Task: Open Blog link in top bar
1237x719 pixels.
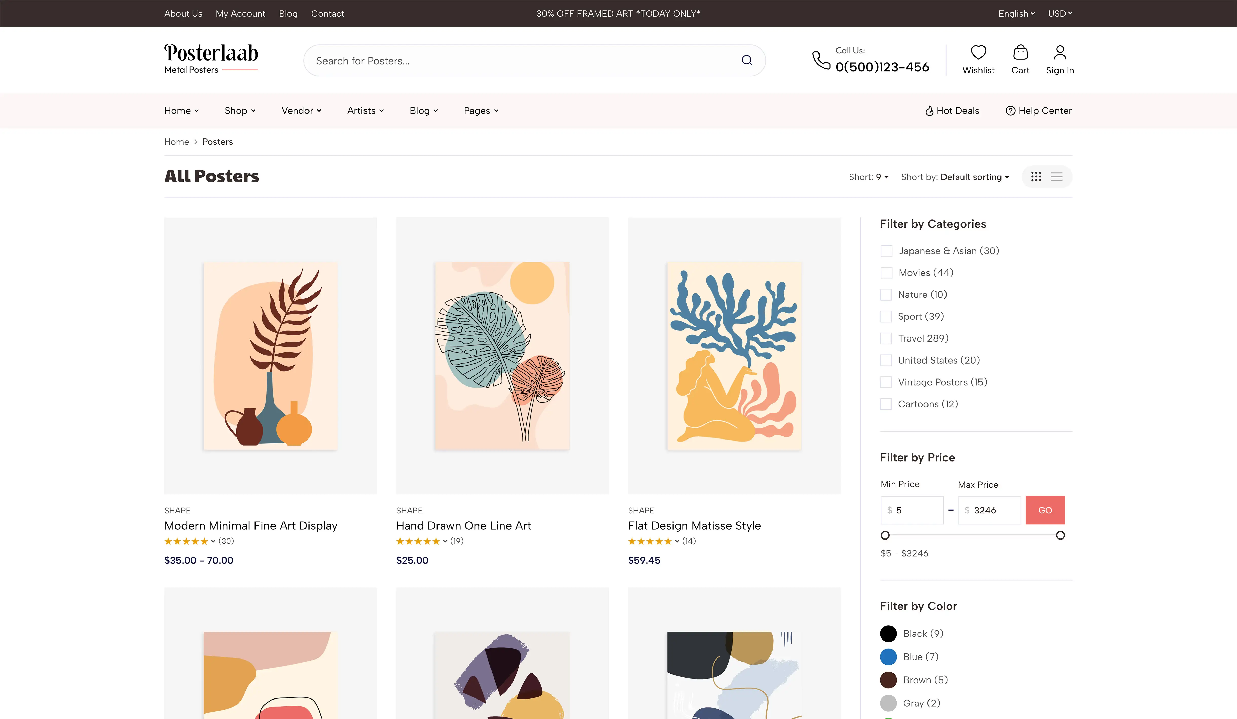Action: pos(288,14)
